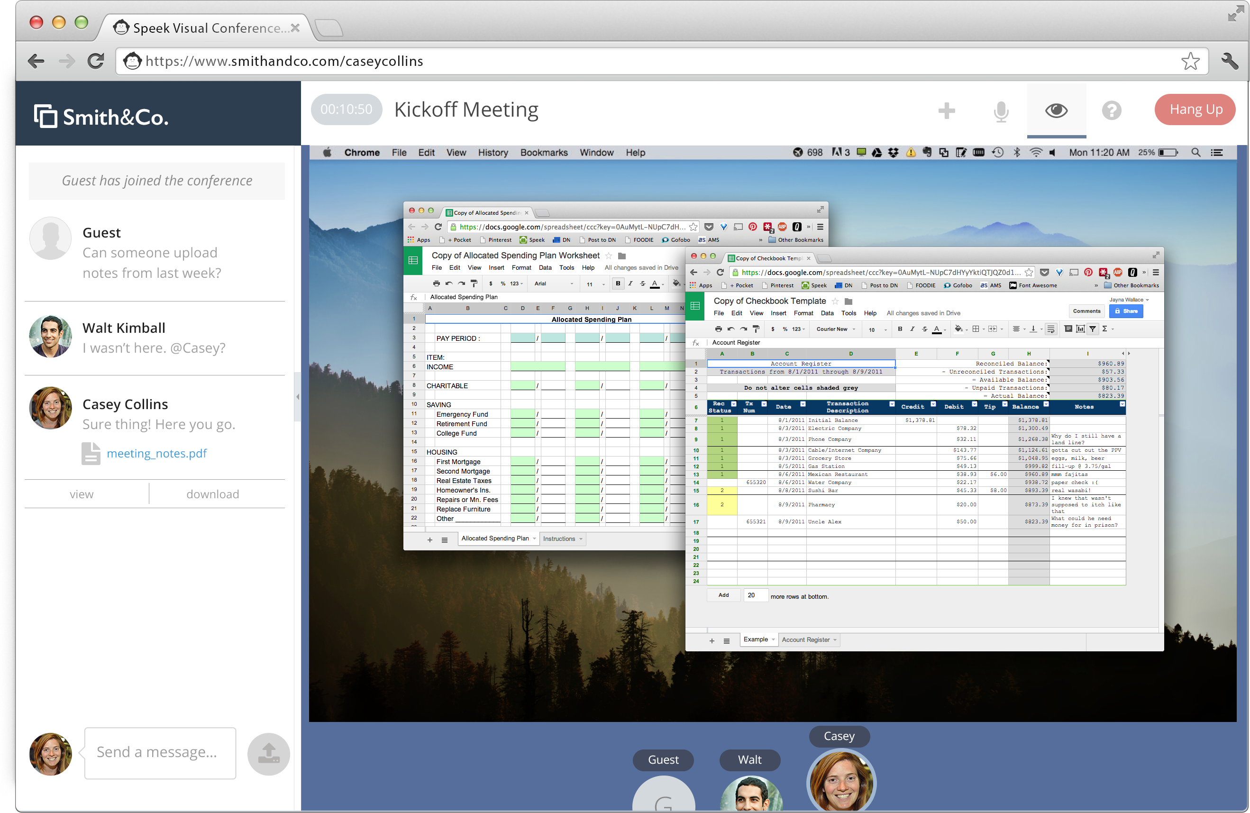This screenshot has width=1250, height=813.
Task: Go back with browser back arrow
Action: click(x=36, y=62)
